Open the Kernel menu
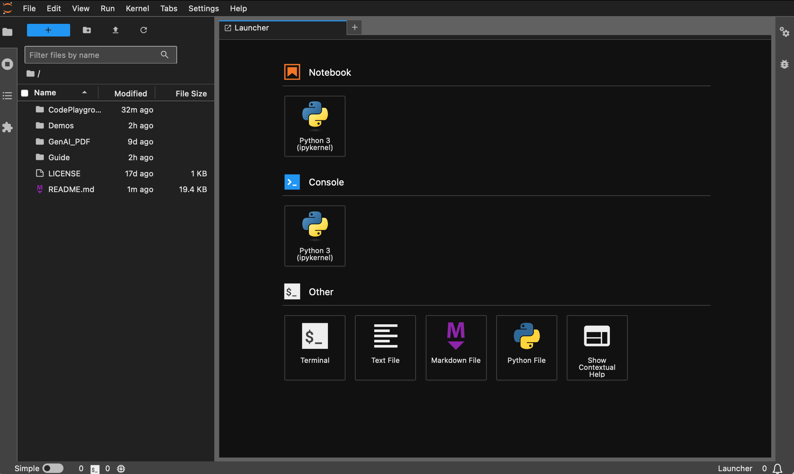794x474 pixels. pos(137,8)
